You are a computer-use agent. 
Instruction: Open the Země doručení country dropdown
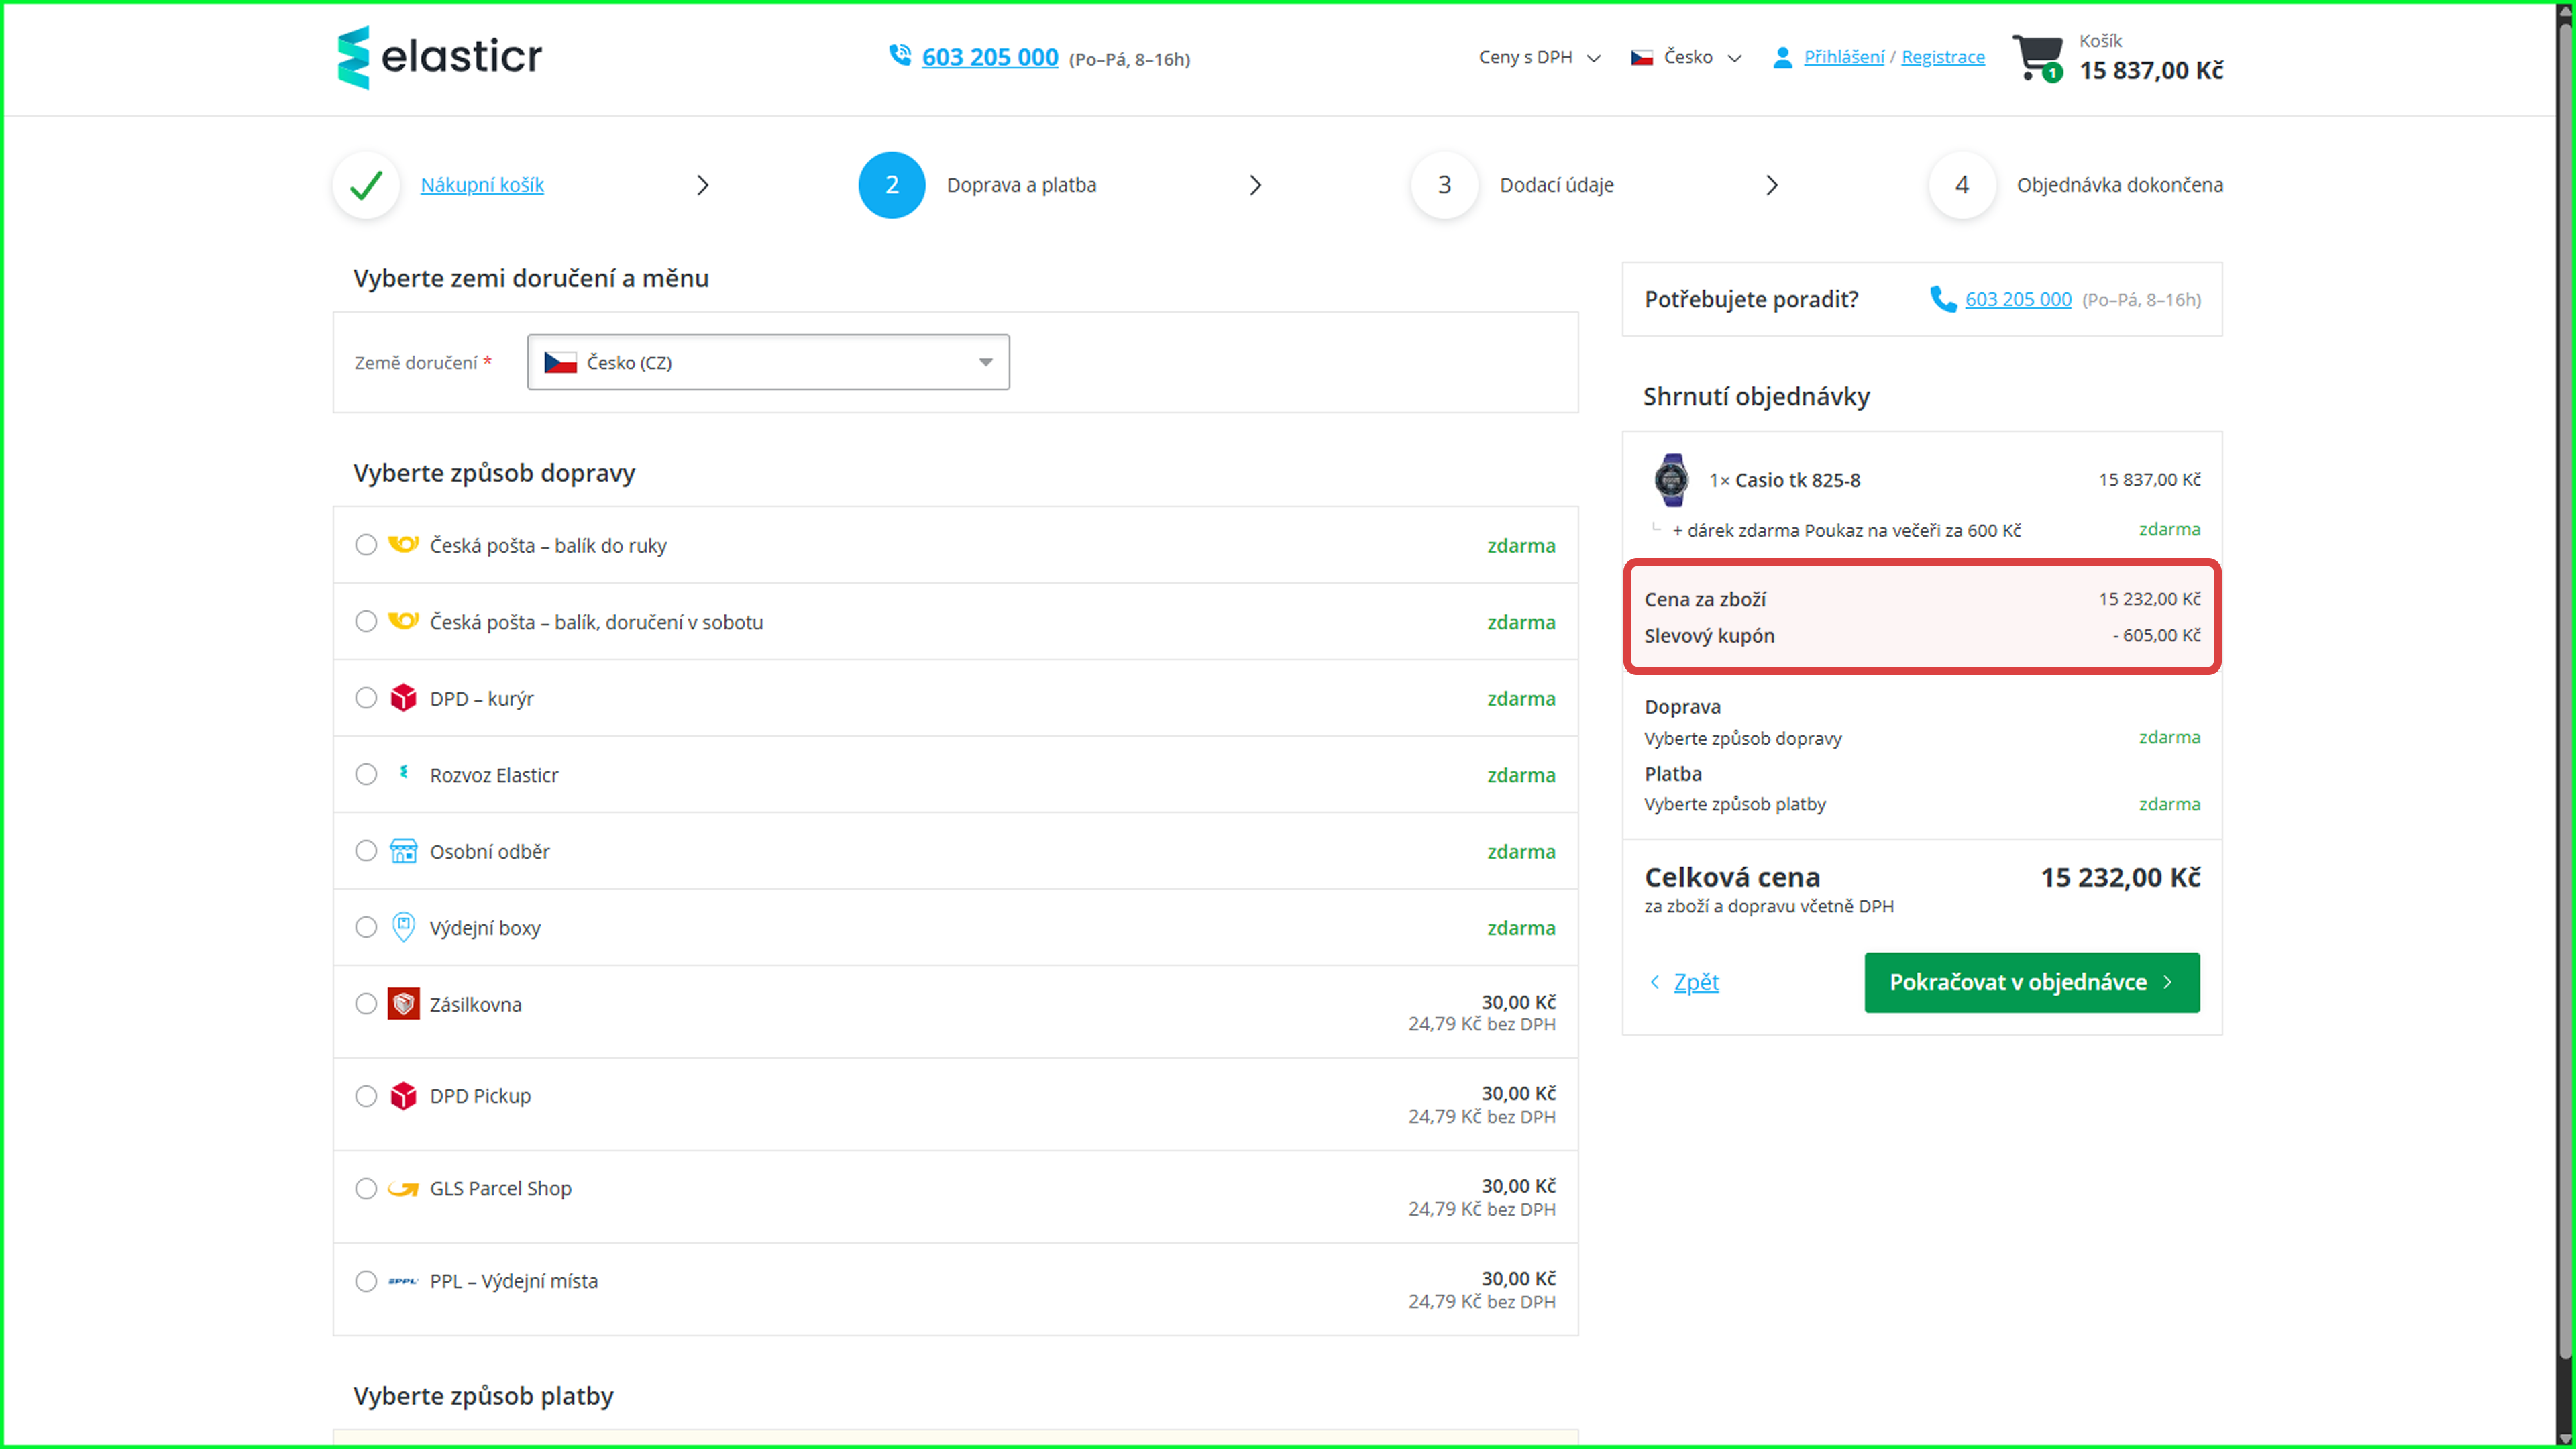click(x=767, y=362)
